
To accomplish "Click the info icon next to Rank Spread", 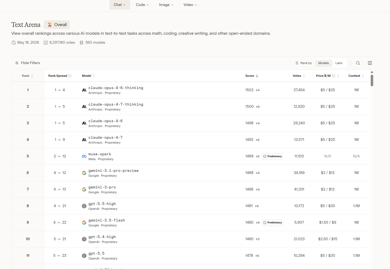I will (70, 76).
